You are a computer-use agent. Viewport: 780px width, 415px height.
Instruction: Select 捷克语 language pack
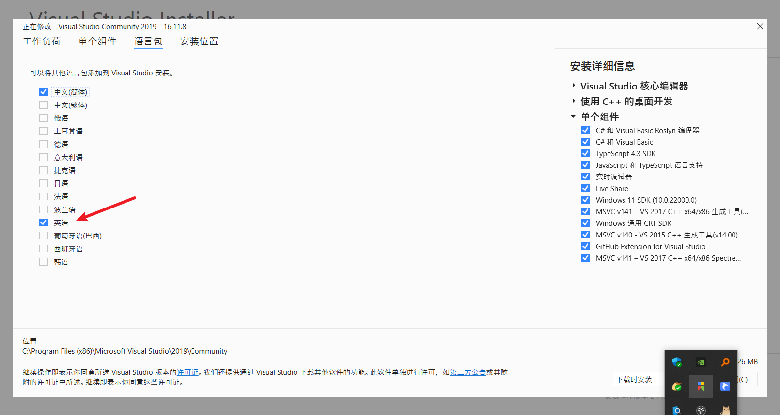click(x=44, y=170)
